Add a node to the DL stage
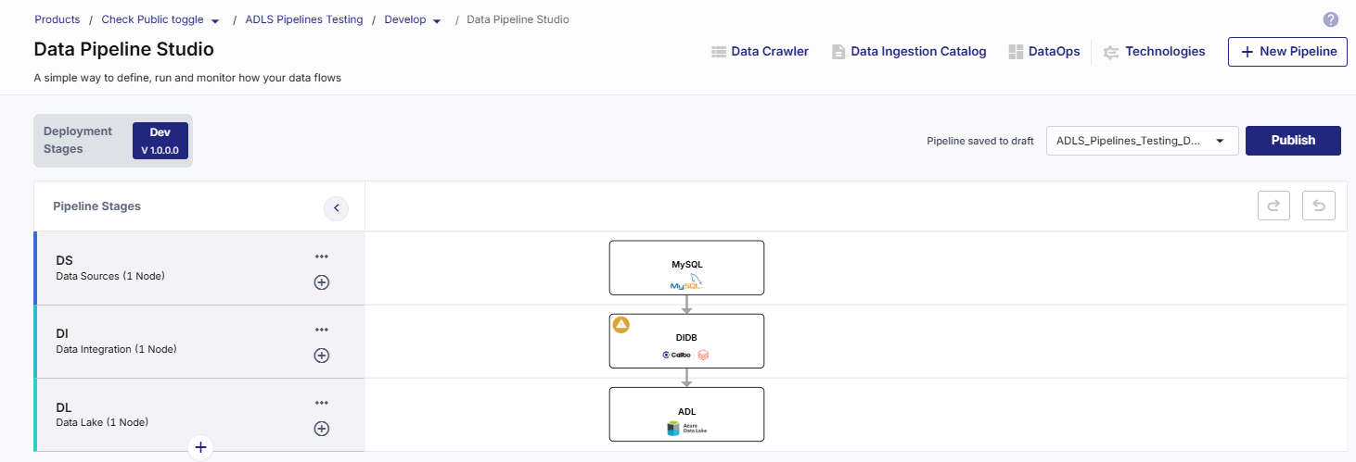Screen dimensions: 1356x462 (322, 429)
